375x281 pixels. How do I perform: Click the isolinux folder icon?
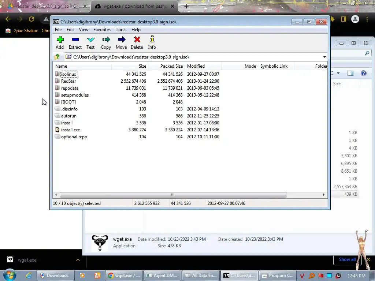click(x=57, y=74)
